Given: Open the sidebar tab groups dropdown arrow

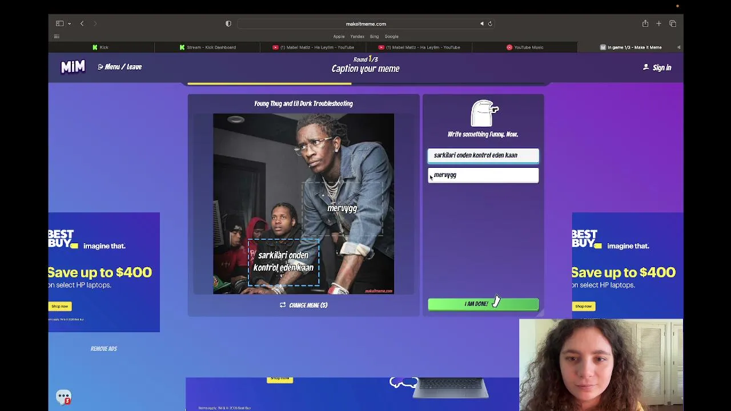Looking at the screenshot, I should (x=69, y=23).
